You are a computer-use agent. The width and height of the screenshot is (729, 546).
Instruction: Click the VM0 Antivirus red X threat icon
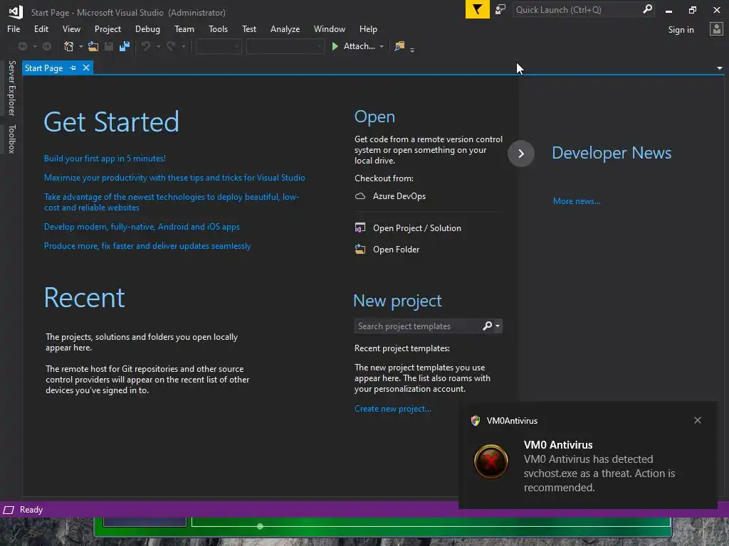[491, 461]
